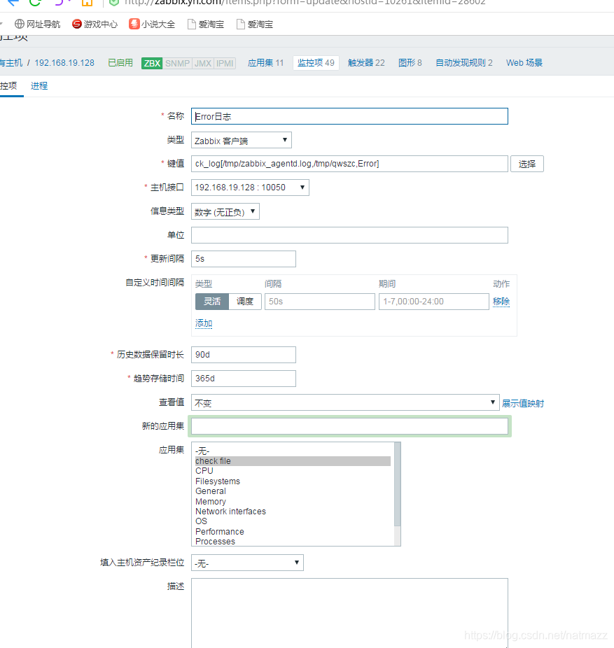Click the site security shield icon
This screenshot has width=614, height=648.
[113, 3]
